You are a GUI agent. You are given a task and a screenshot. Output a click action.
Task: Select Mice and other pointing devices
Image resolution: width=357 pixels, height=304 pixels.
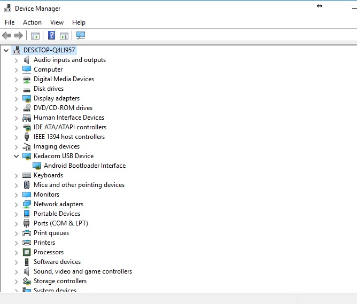(79, 185)
